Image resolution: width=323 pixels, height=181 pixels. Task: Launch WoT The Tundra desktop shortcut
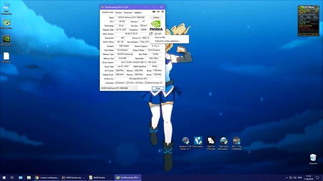coord(237,143)
